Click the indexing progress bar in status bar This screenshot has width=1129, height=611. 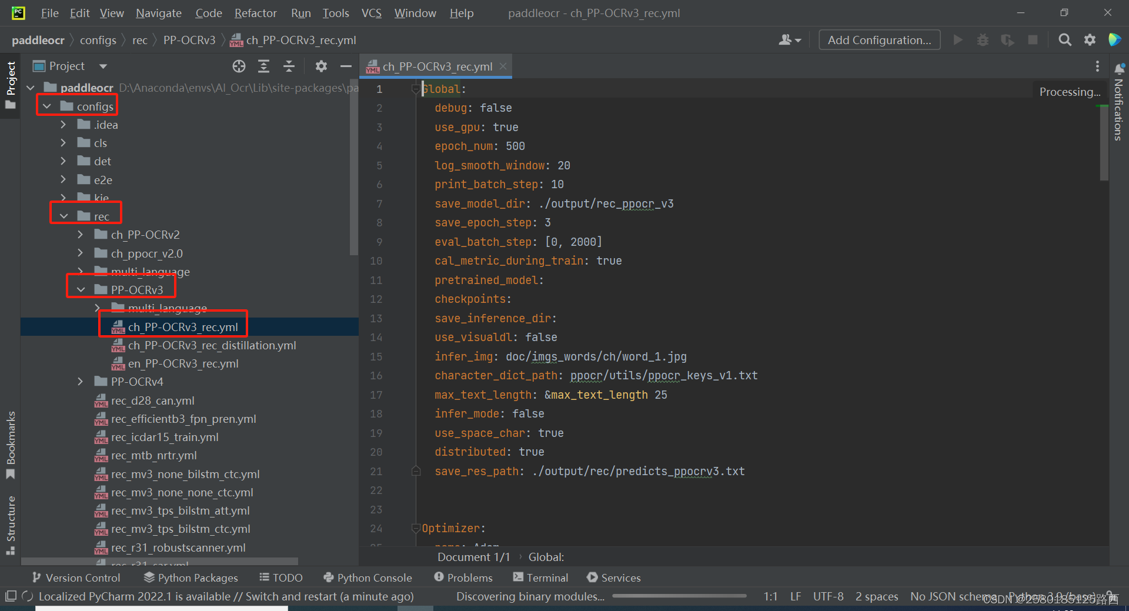click(x=679, y=596)
